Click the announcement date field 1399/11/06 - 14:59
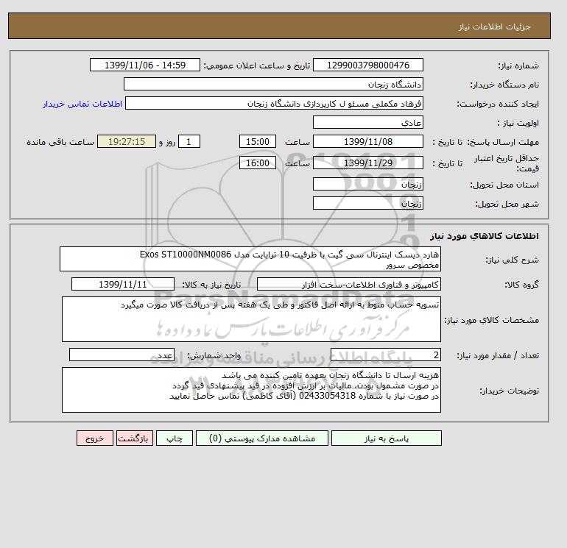 click(x=144, y=65)
